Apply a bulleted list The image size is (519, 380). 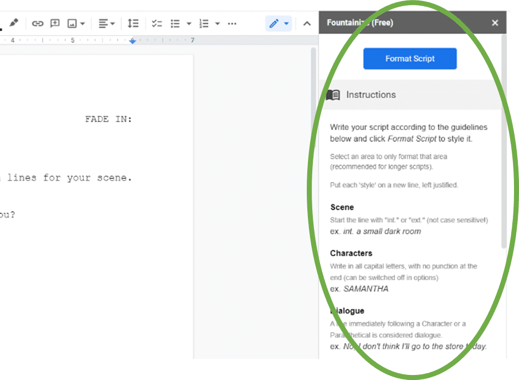pos(175,23)
